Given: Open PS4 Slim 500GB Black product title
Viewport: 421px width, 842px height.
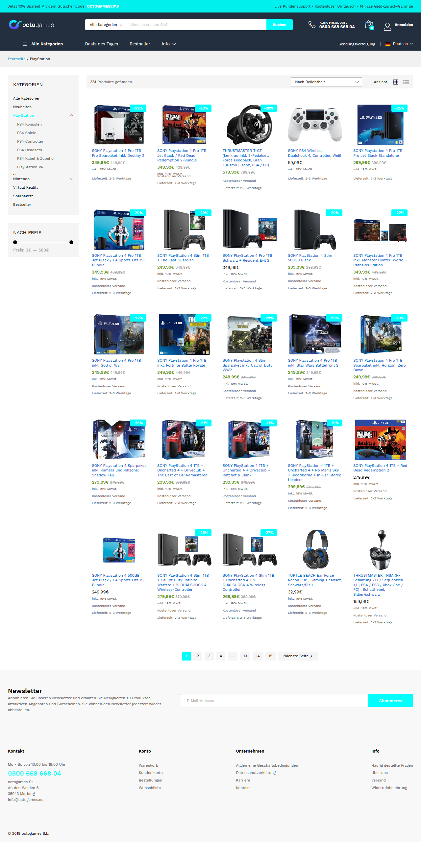Looking at the screenshot, I should tap(310, 258).
